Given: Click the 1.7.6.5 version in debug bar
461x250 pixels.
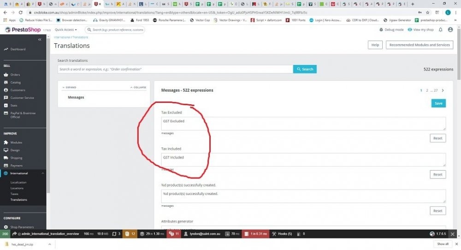Looking at the screenshot, I should point(438,234).
